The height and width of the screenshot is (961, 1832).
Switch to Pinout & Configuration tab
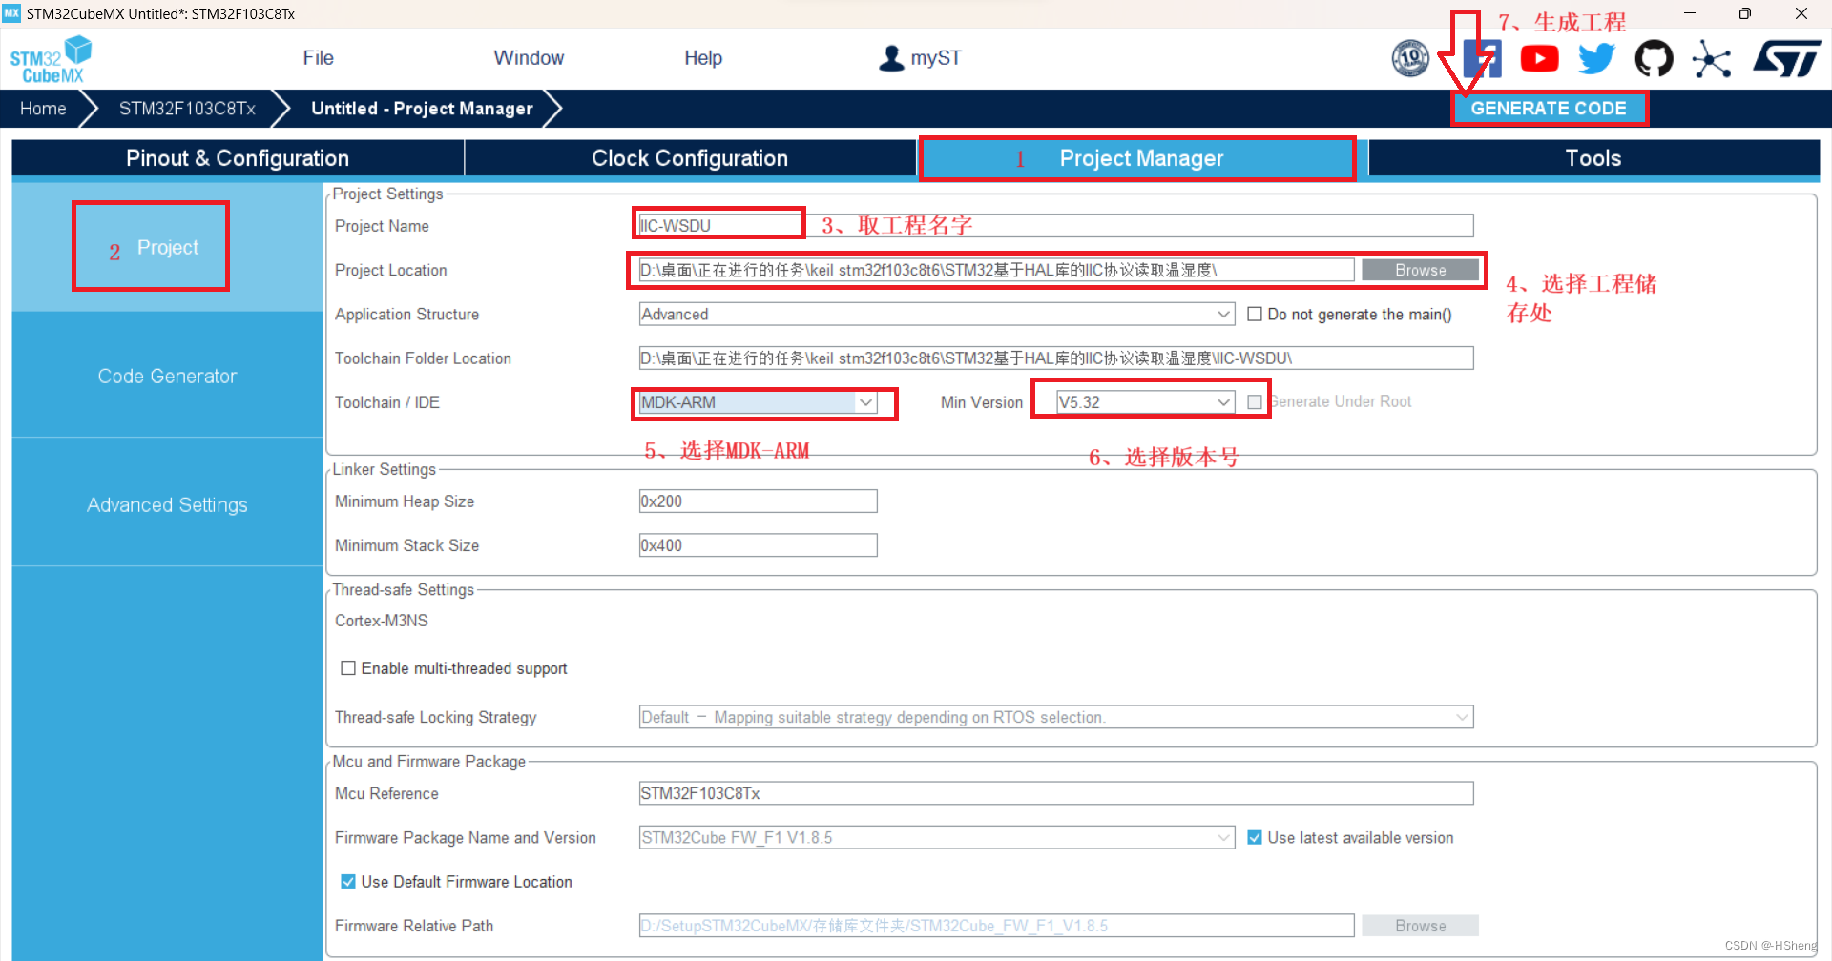(238, 158)
